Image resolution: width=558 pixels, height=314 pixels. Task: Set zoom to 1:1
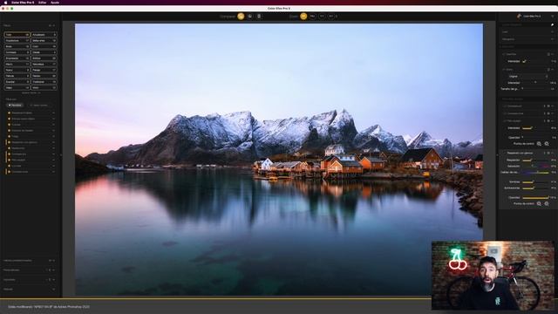click(322, 17)
